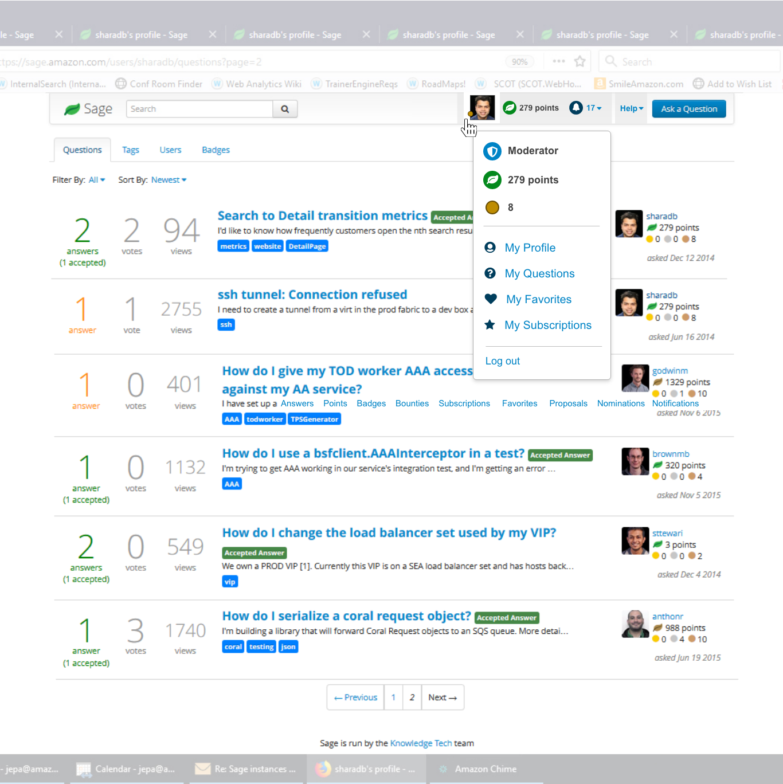Open browser page actions ellipsis
The height and width of the screenshot is (784, 783).
[x=559, y=61]
